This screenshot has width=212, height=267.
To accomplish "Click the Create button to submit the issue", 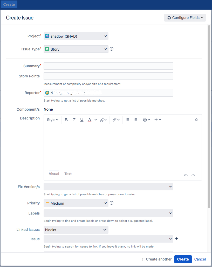I will pos(183,259).
